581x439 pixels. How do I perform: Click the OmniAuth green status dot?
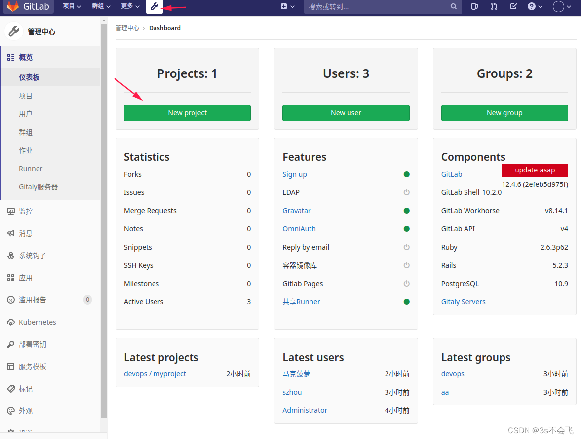coord(406,229)
